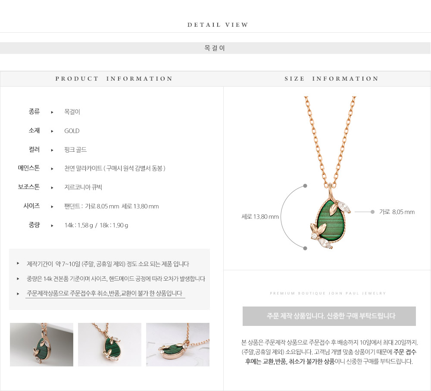Open the side-view pendant thumbnail
Image resolution: width=431 pixels, height=391 pixels.
(178, 344)
